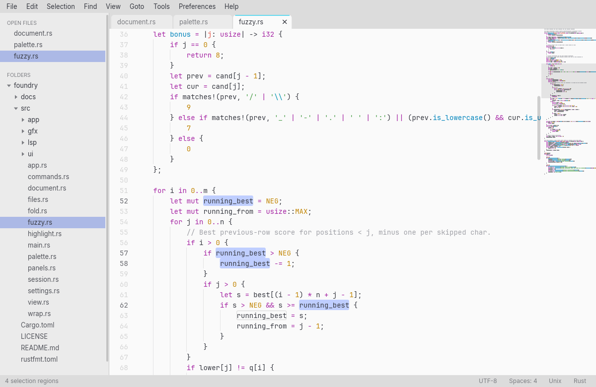Open the View menu

(113, 6)
